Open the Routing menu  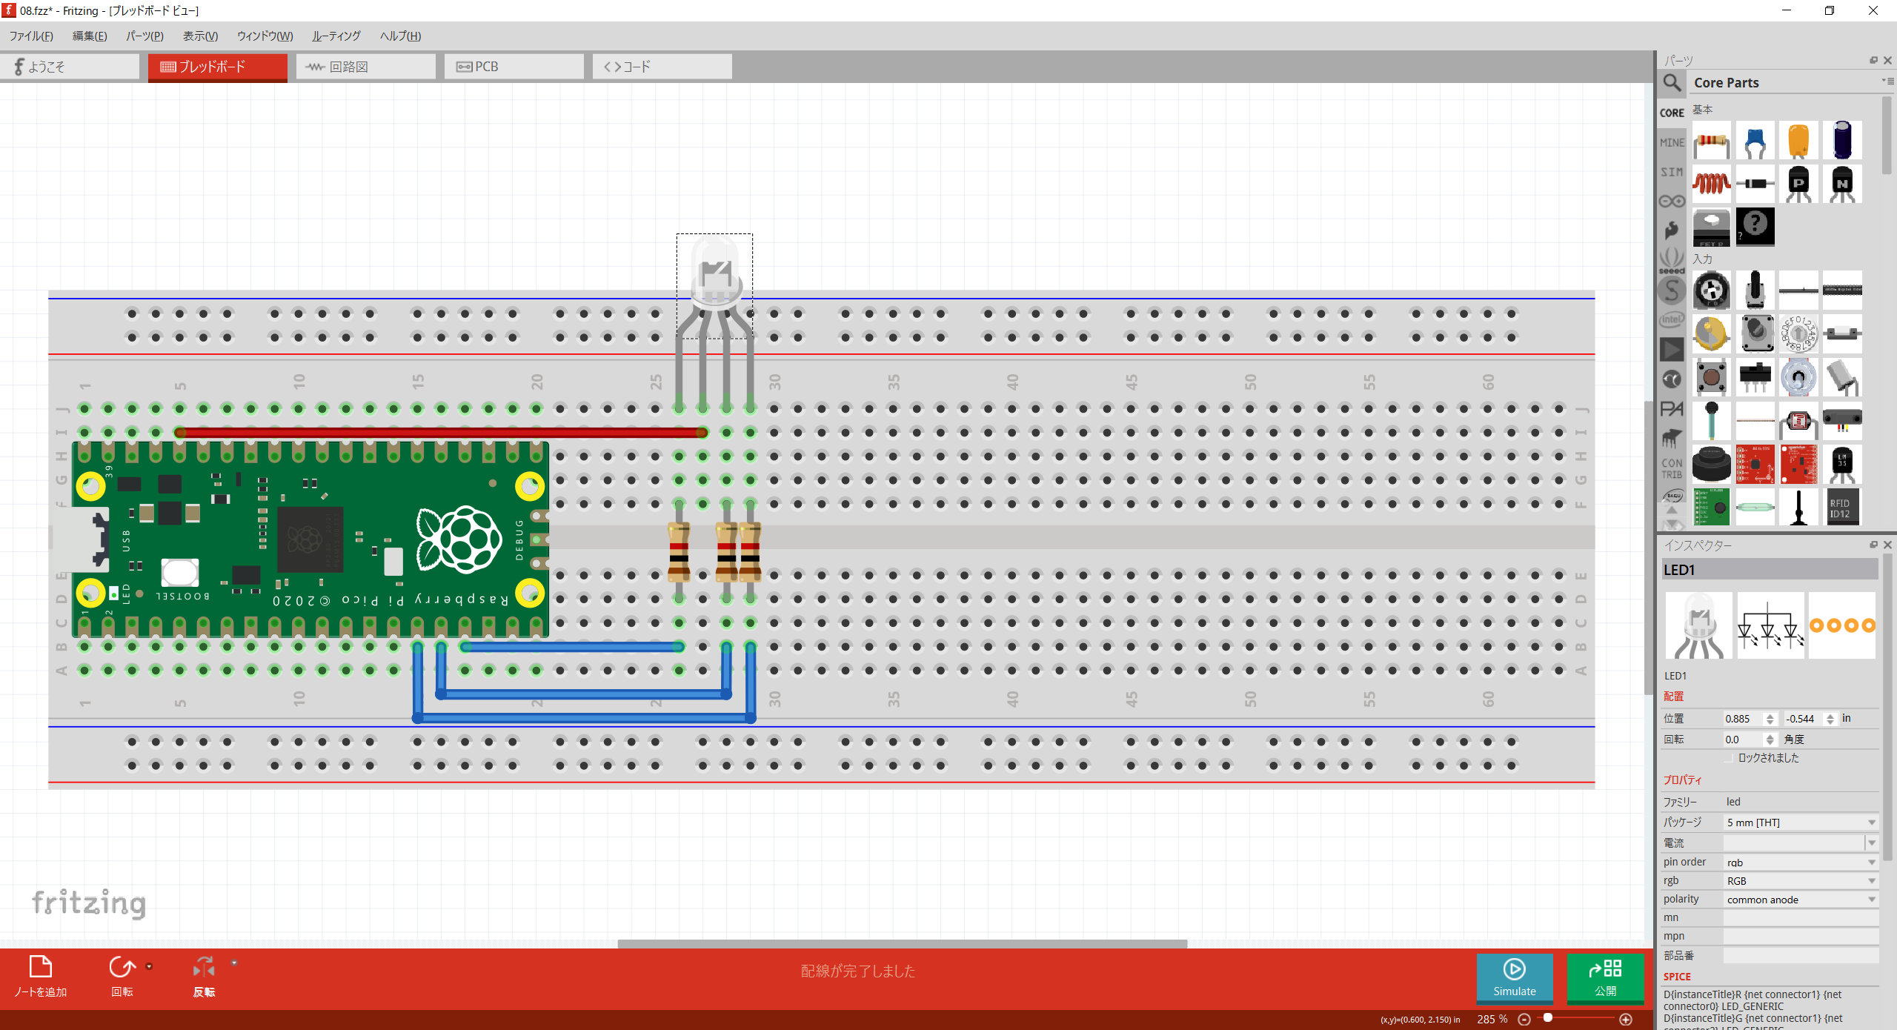click(336, 36)
